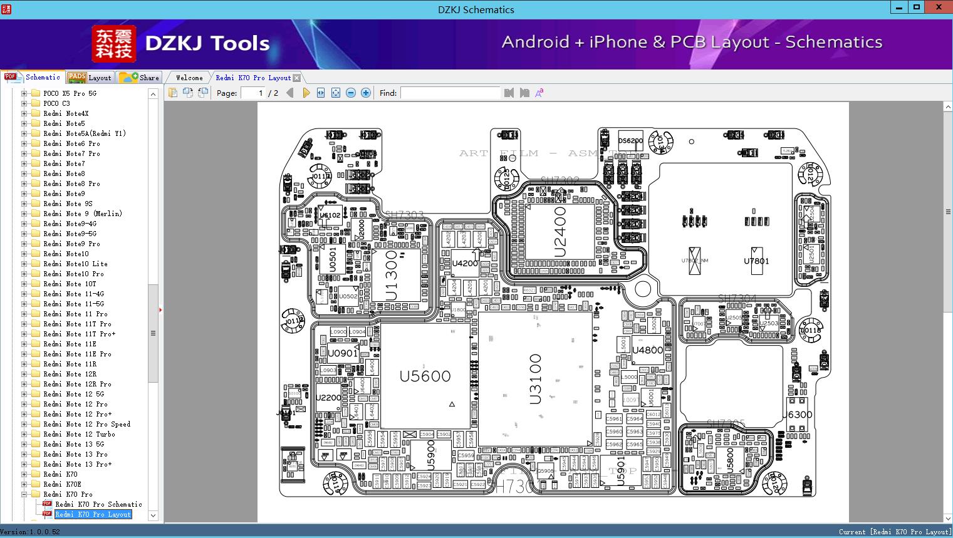Click the POCO C3 folder icon

(36, 103)
